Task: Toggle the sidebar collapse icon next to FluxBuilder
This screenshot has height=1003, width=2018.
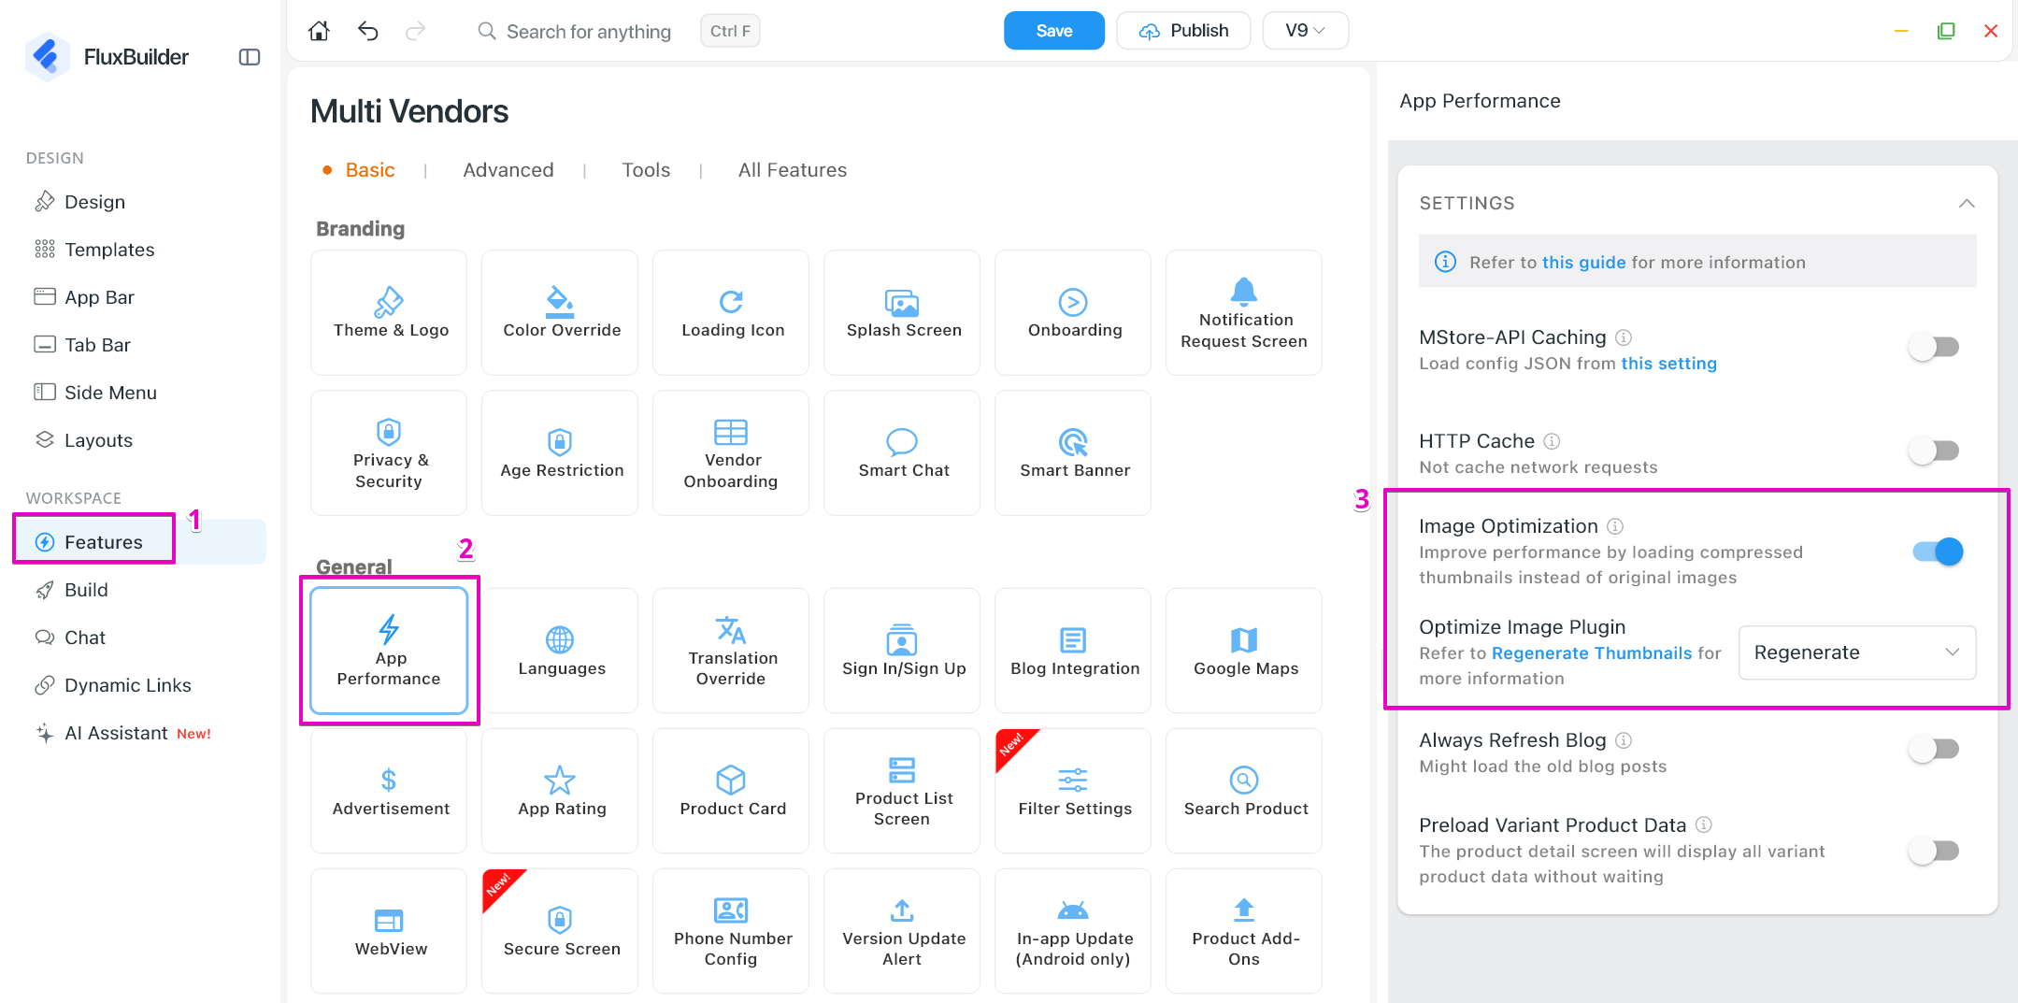Action: [250, 57]
